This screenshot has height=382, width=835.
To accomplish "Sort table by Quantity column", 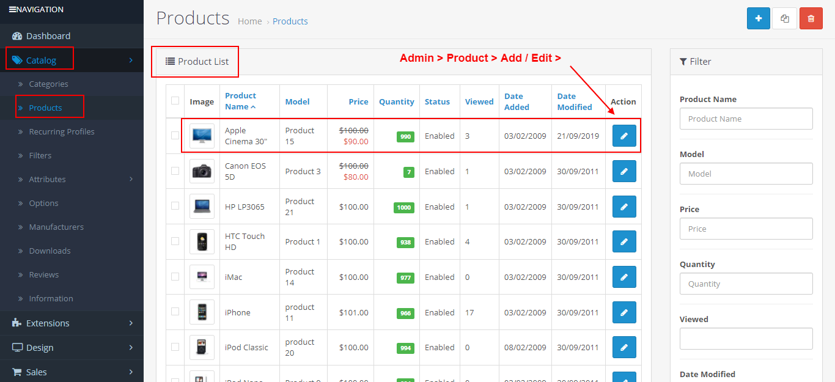I will 397,101.
